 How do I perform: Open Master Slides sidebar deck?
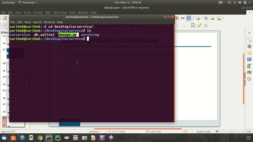(249, 59)
